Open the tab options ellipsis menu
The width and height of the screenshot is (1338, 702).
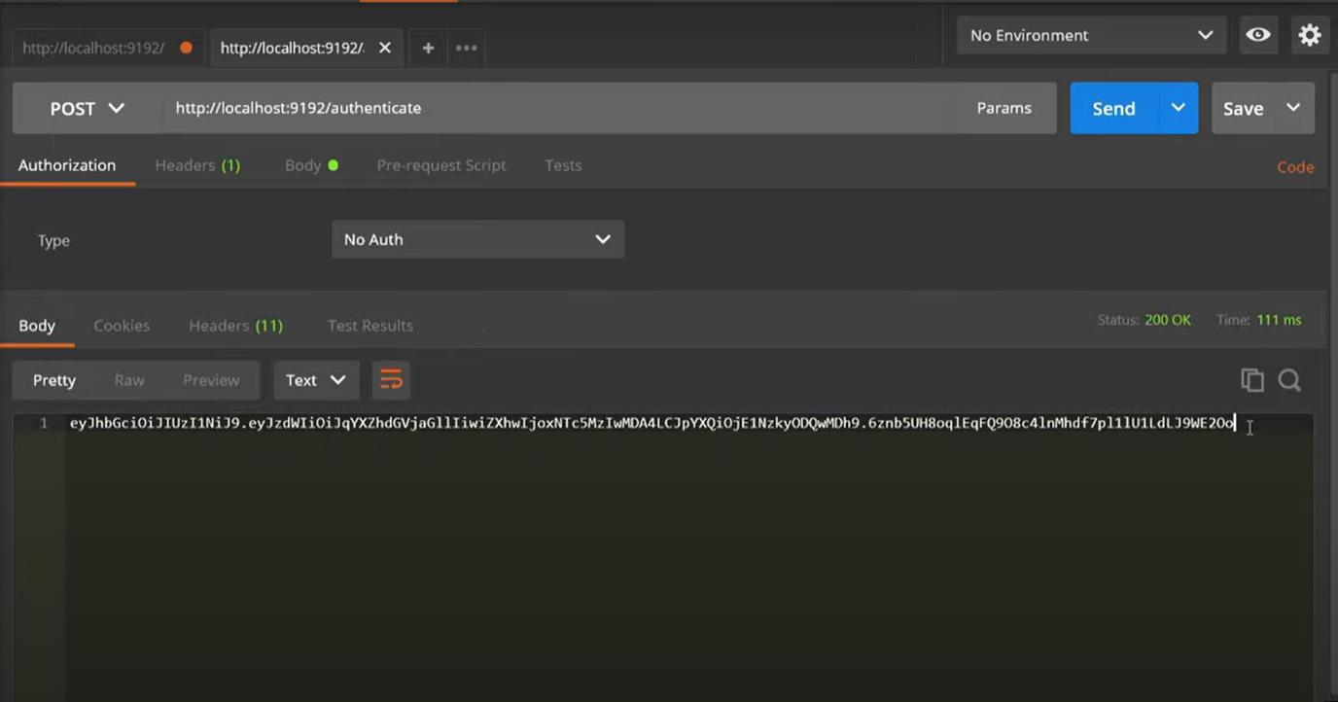coord(466,47)
